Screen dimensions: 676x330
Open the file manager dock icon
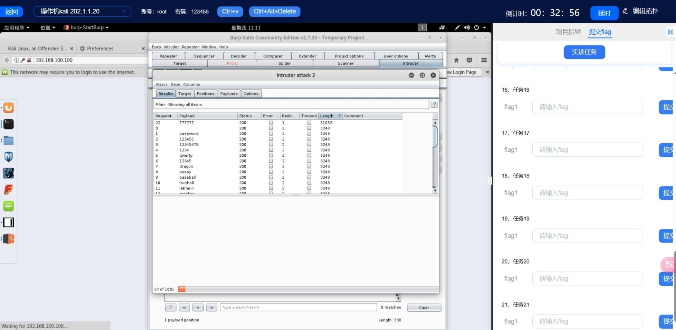8,141
